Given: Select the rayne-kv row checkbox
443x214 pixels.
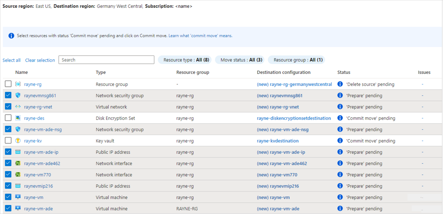Looking at the screenshot, I should 8,140.
